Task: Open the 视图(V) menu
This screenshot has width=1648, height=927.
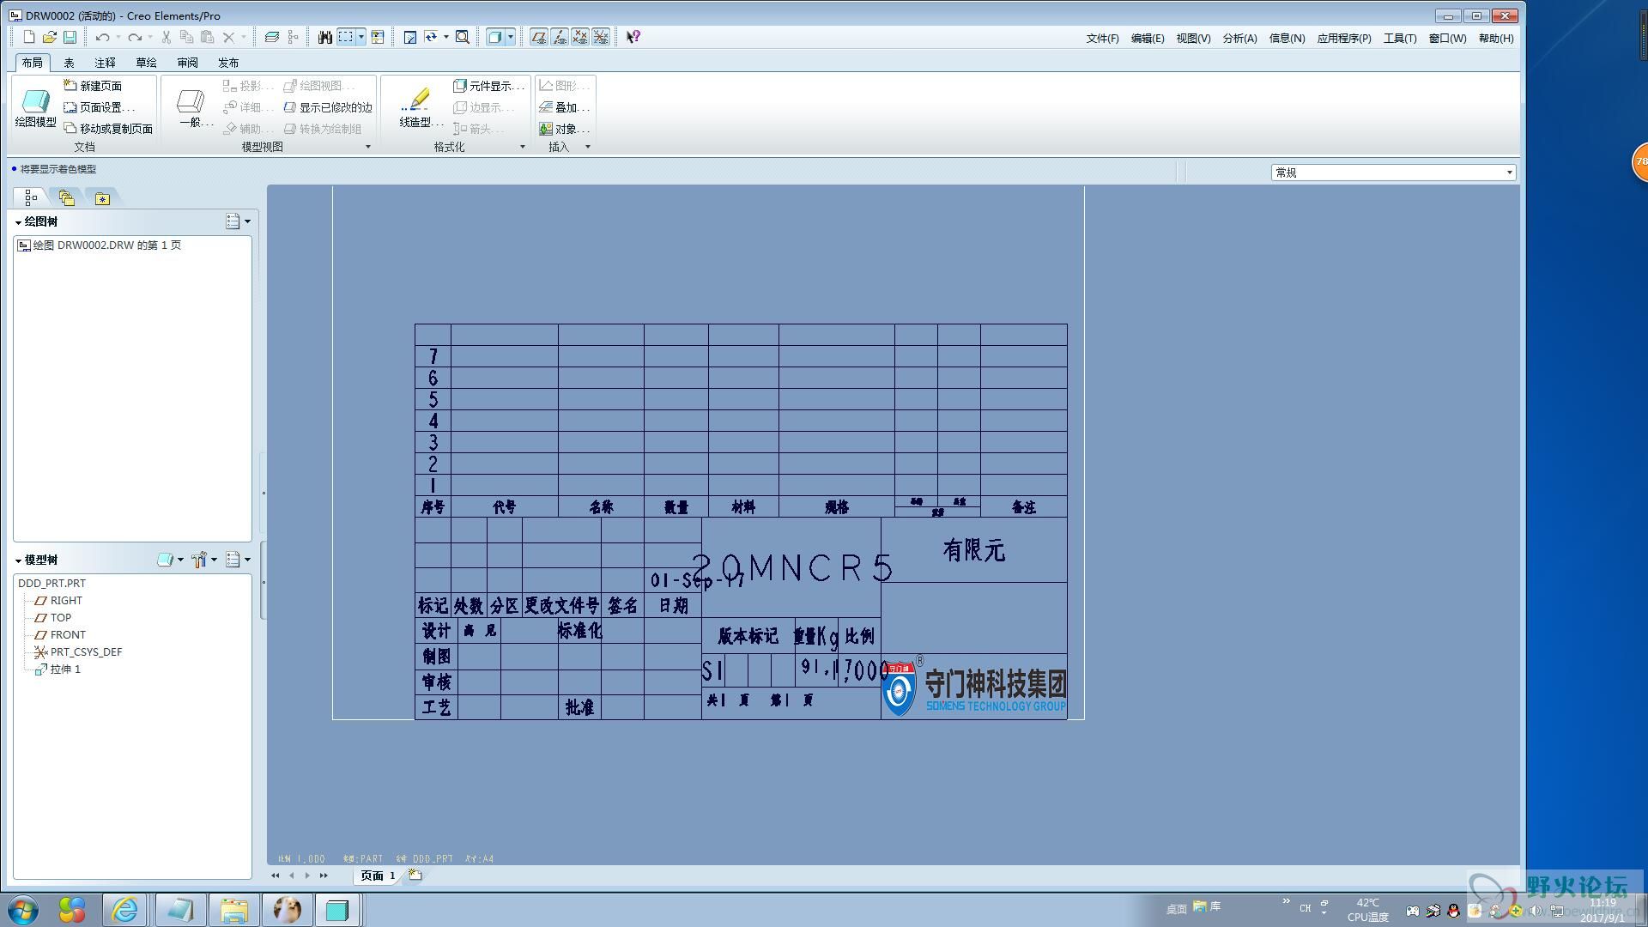Action: 1193,38
